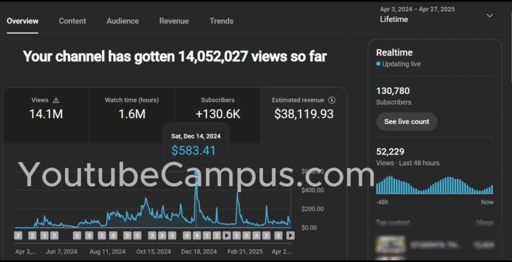Screen dimensions: 512x262
Task: Click the Apr 3, 2024 – Apr 27, 2025 date text
Action: [417, 9]
